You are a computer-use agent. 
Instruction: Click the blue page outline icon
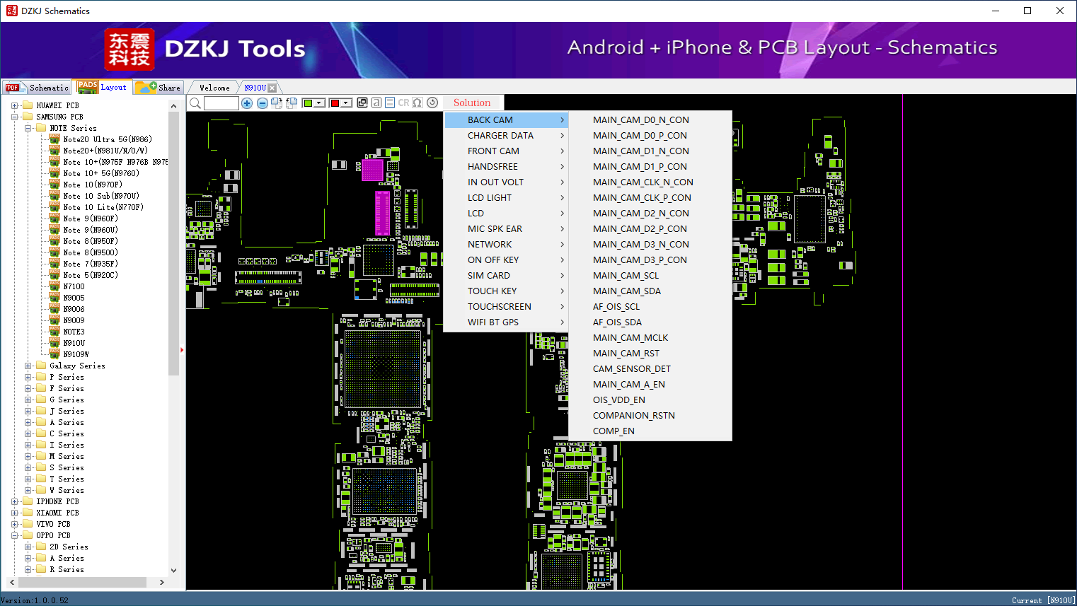390,103
